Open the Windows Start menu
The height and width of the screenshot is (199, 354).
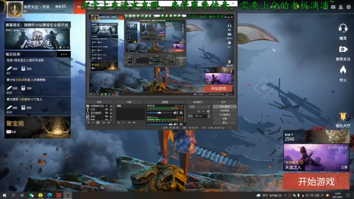[x=4, y=195]
